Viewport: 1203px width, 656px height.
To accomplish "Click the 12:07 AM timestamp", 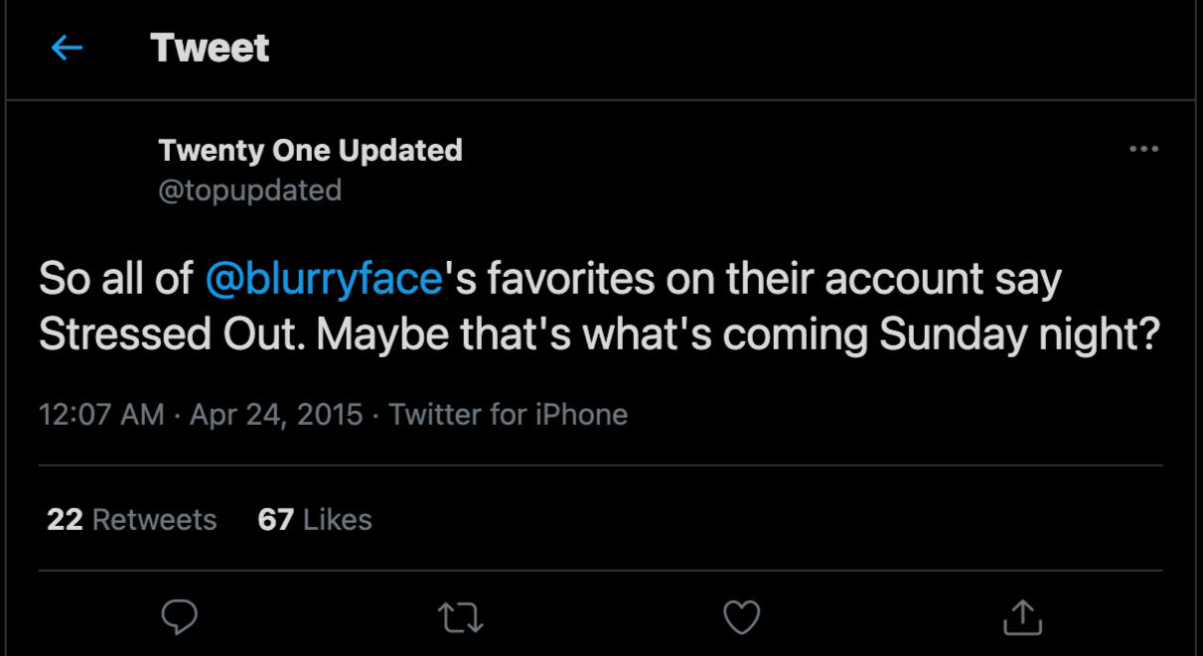I will [101, 414].
